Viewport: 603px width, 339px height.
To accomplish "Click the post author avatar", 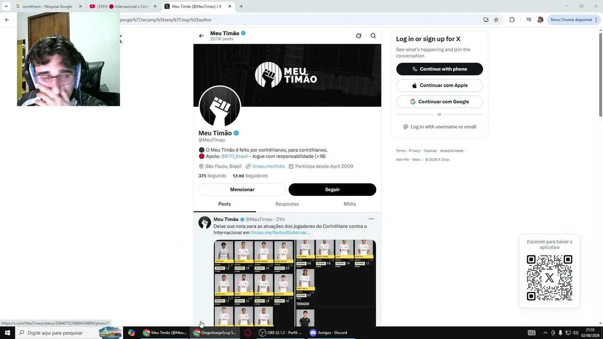I will click(204, 223).
